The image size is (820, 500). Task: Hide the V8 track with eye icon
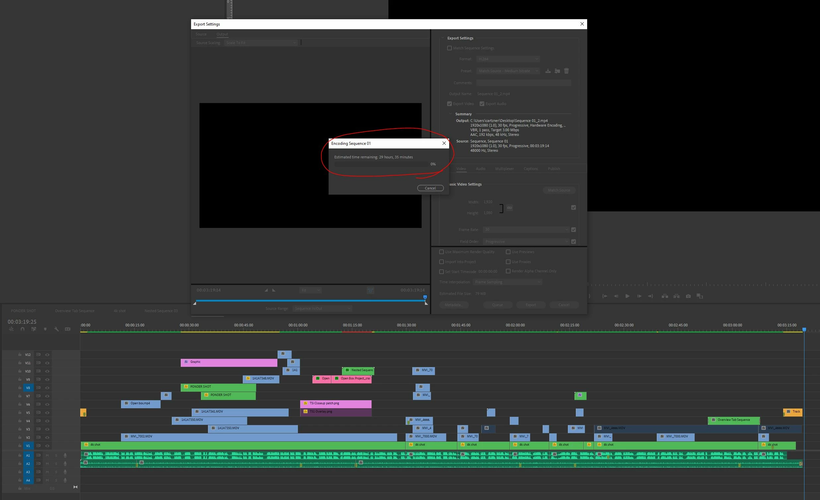[47, 388]
